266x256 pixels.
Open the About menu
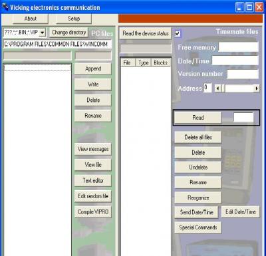(x=31, y=19)
